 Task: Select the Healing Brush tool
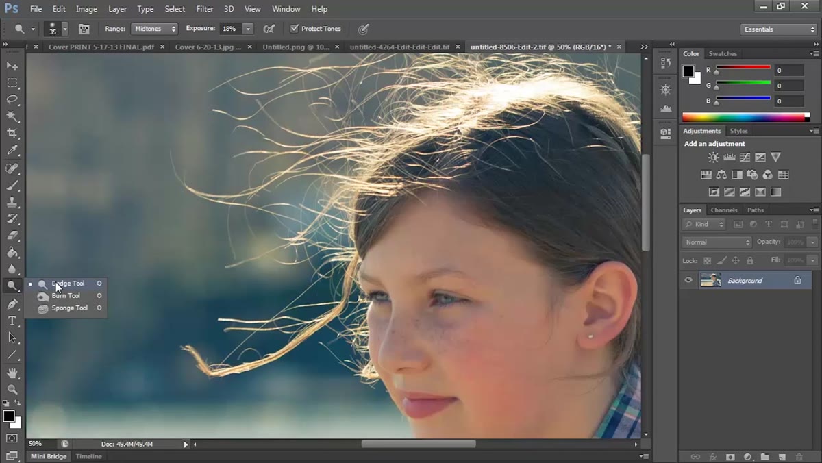point(12,168)
